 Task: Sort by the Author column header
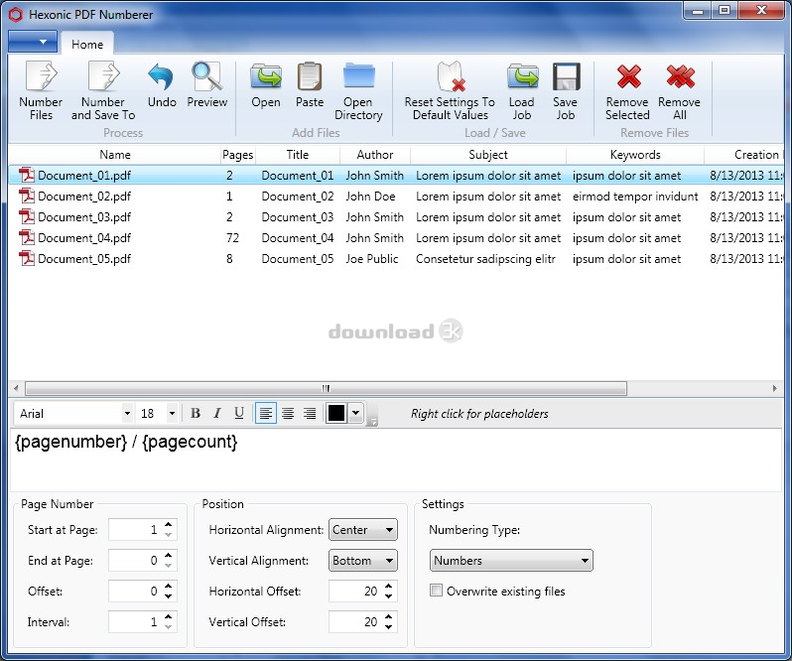click(x=375, y=155)
